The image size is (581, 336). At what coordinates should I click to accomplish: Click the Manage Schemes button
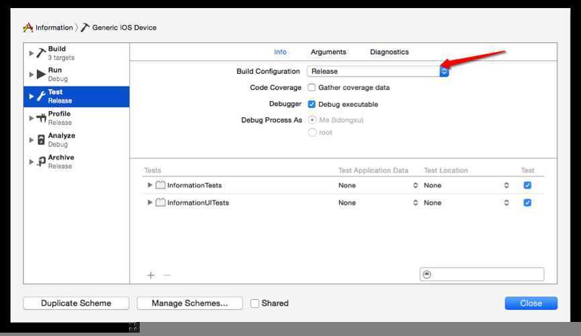(x=189, y=303)
